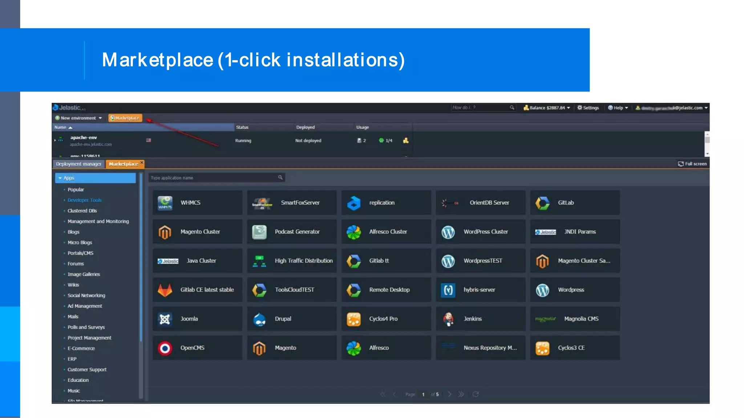The width and height of the screenshot is (744, 418).
Task: Focus the Type application name field
Action: [x=217, y=178]
